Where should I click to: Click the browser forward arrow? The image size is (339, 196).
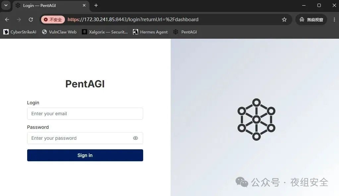(x=19, y=20)
